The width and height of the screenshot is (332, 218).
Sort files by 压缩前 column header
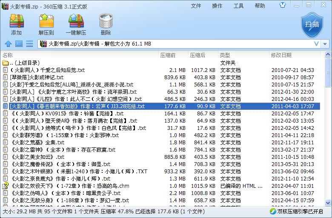point(168,55)
